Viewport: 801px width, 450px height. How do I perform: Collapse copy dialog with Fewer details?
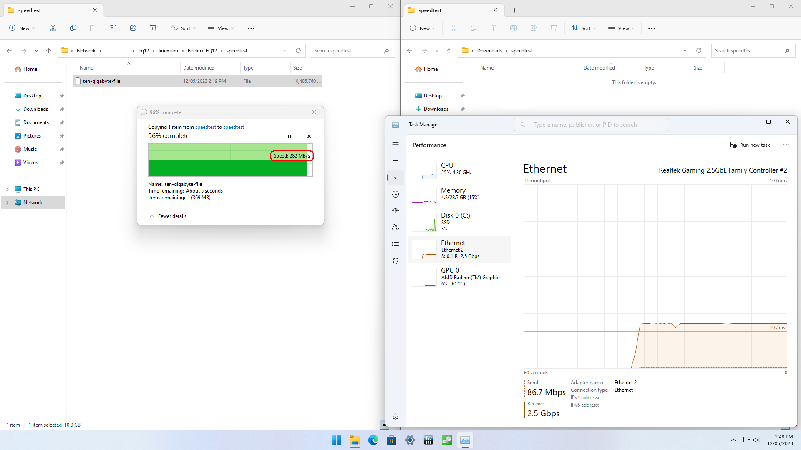tap(168, 216)
